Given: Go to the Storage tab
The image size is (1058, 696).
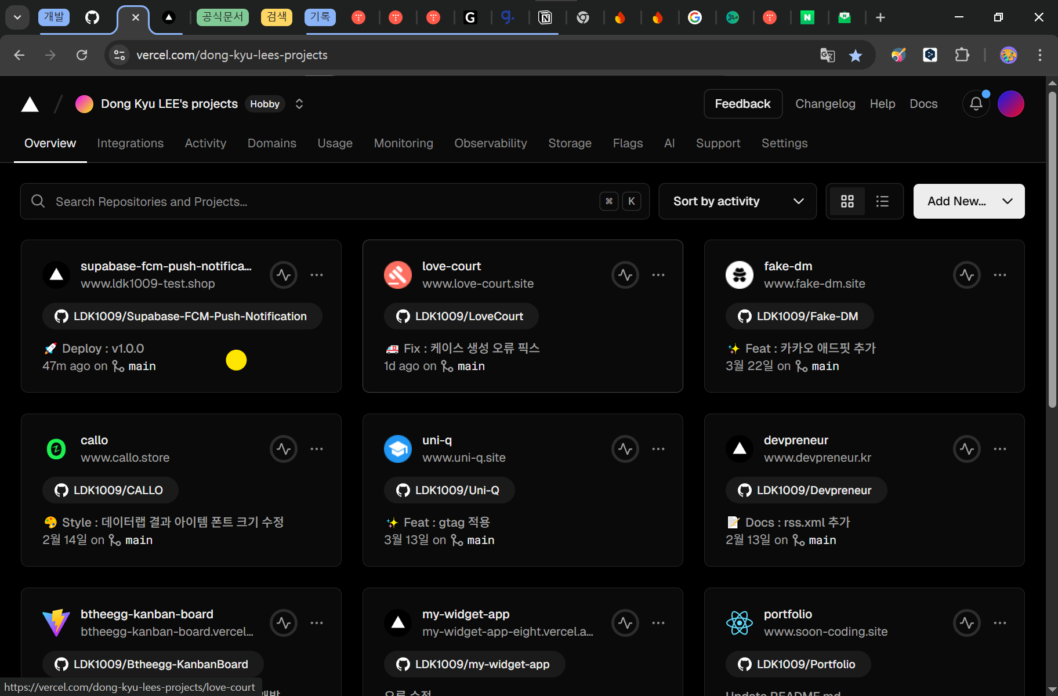Looking at the screenshot, I should click(570, 143).
